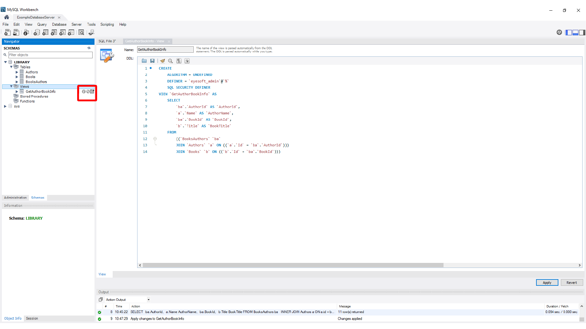Save DDL script with the floppy icon

point(152,61)
